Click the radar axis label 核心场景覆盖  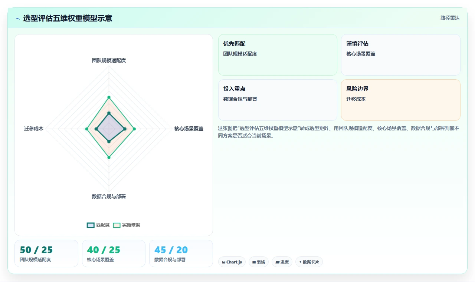[189, 129]
